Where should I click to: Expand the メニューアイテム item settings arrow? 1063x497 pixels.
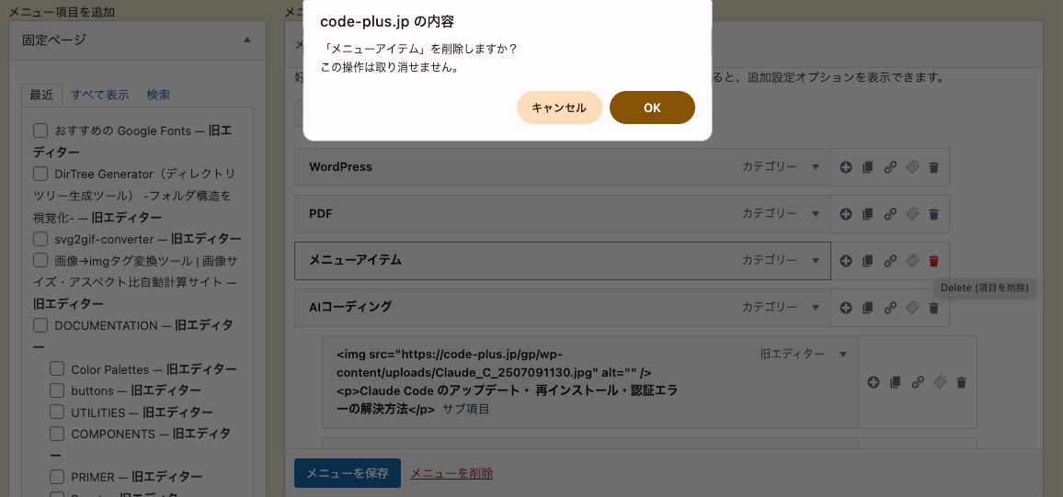pos(816,261)
